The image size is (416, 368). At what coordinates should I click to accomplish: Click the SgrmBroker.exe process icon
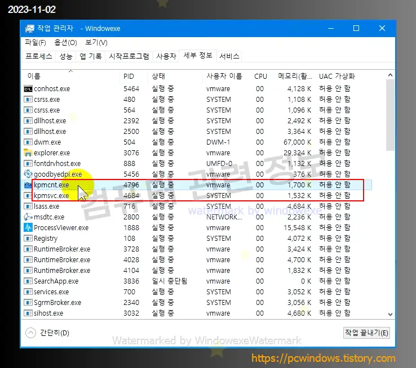[x=28, y=302]
